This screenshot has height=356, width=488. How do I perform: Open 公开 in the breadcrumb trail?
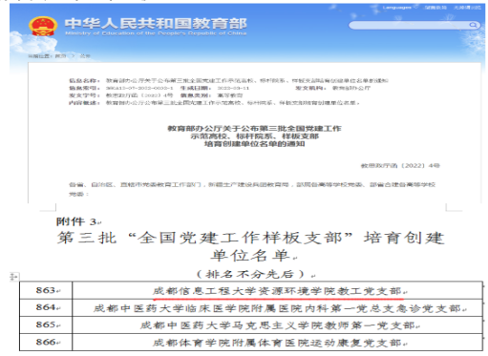(x=85, y=56)
